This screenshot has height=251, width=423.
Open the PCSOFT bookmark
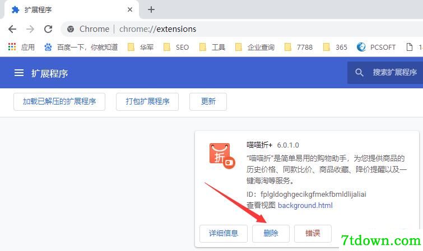376,47
